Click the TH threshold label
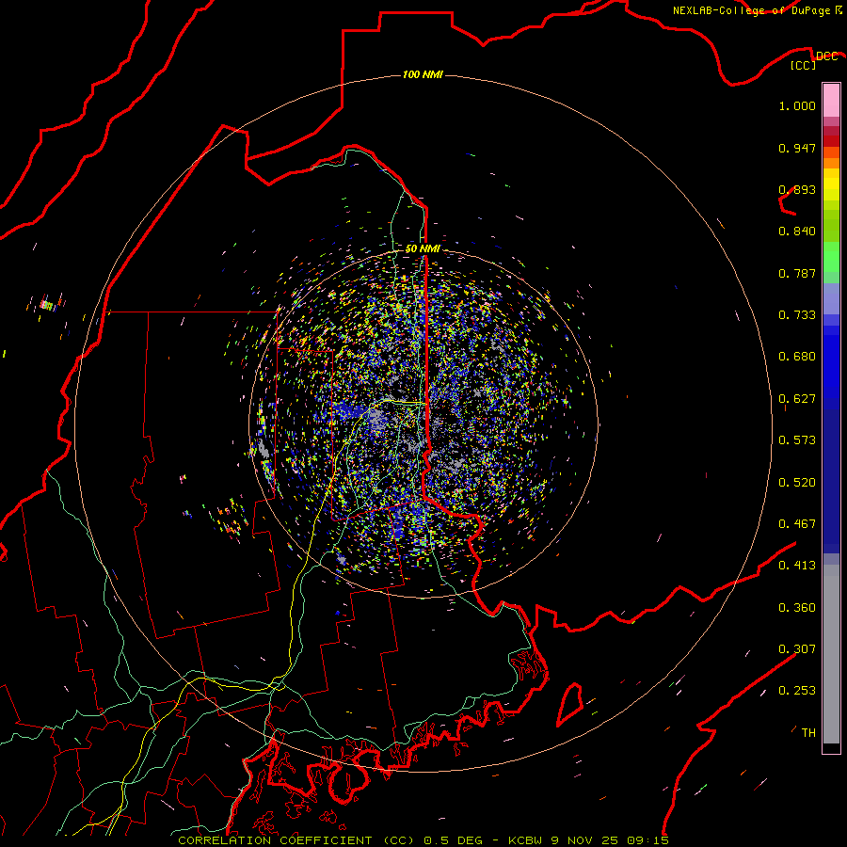The height and width of the screenshot is (847, 847). point(808,733)
